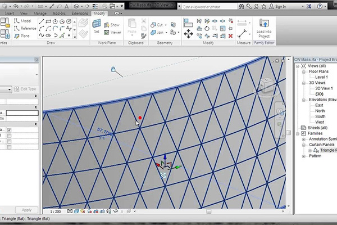Click the Edit Type button
The height and width of the screenshot is (225, 337).
[25, 89]
